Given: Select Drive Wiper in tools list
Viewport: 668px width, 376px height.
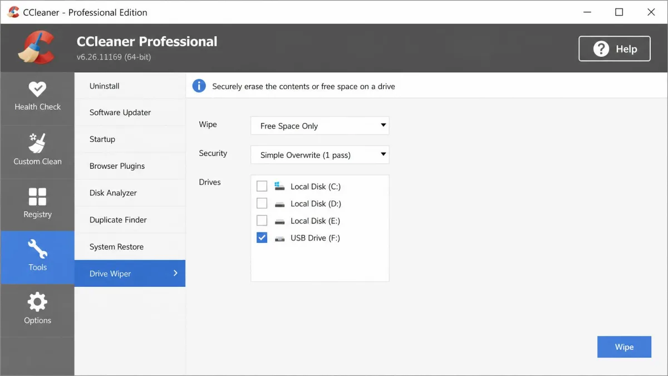Looking at the screenshot, I should (130, 274).
